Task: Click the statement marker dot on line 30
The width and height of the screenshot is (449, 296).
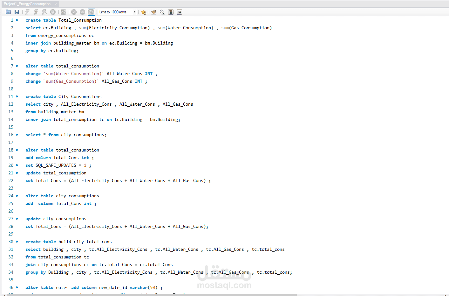Action: 17,242
